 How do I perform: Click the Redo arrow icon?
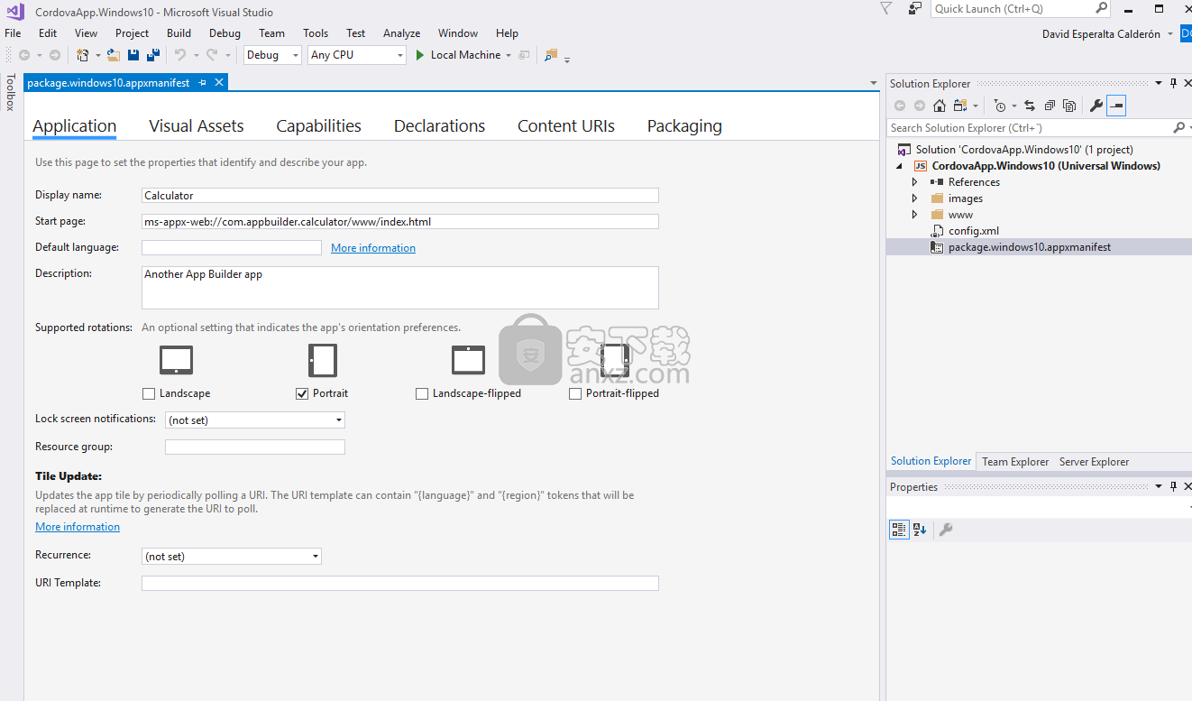click(x=212, y=55)
